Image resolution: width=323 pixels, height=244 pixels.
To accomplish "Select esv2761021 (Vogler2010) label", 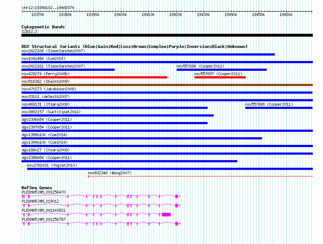I will point(52,165).
